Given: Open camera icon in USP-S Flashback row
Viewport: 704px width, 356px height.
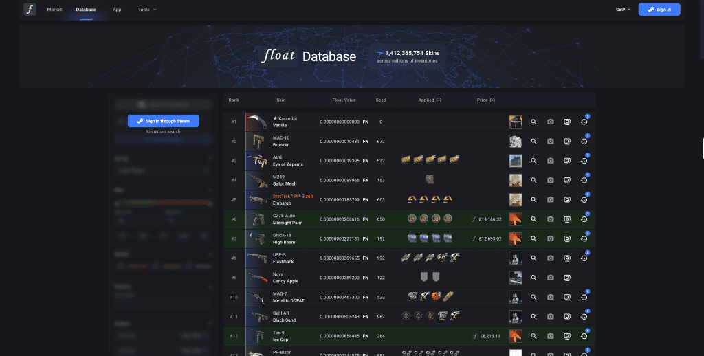Looking at the screenshot, I should click(x=551, y=258).
